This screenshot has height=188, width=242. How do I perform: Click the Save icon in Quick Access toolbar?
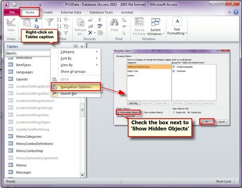pyautogui.click(x=14, y=5)
